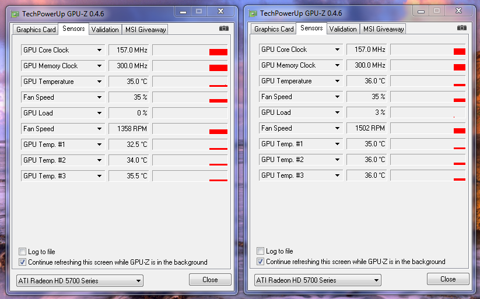The width and height of the screenshot is (480, 299).
Task: Click the 35.5 °C value in left window
Action: [129, 176]
